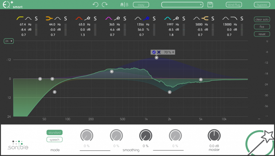Click the undo arrow icon
The width and height of the screenshot is (275, 156).
pyautogui.click(x=95, y=4)
